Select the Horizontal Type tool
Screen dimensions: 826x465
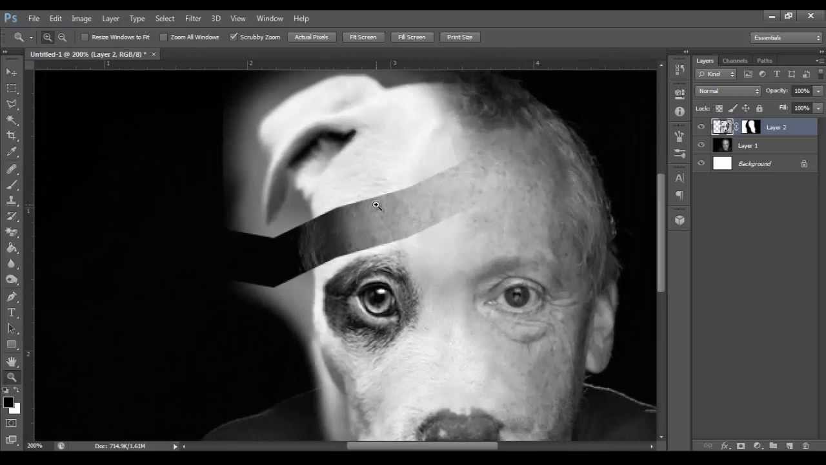click(x=12, y=313)
